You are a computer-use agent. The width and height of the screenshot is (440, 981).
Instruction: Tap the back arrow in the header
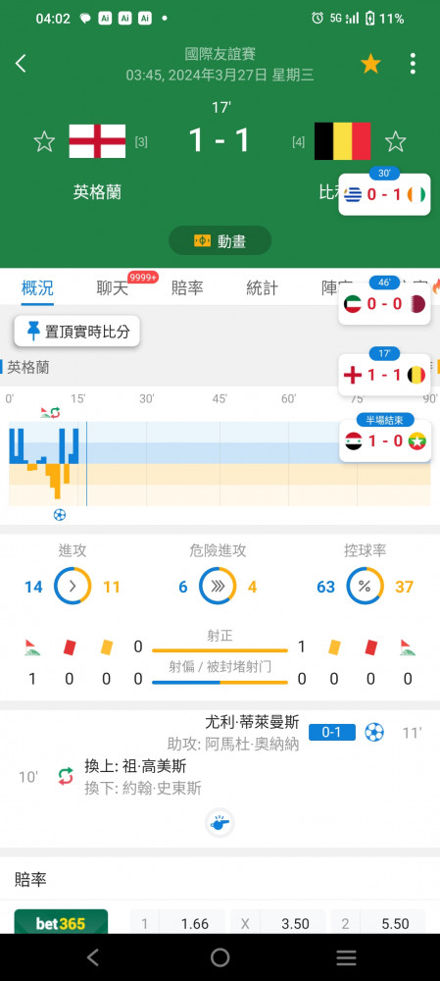[x=22, y=63]
